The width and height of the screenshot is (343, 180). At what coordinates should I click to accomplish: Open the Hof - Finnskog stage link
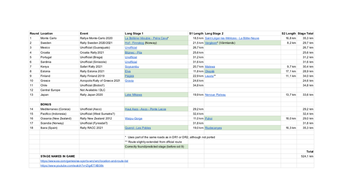pos(134,43)
